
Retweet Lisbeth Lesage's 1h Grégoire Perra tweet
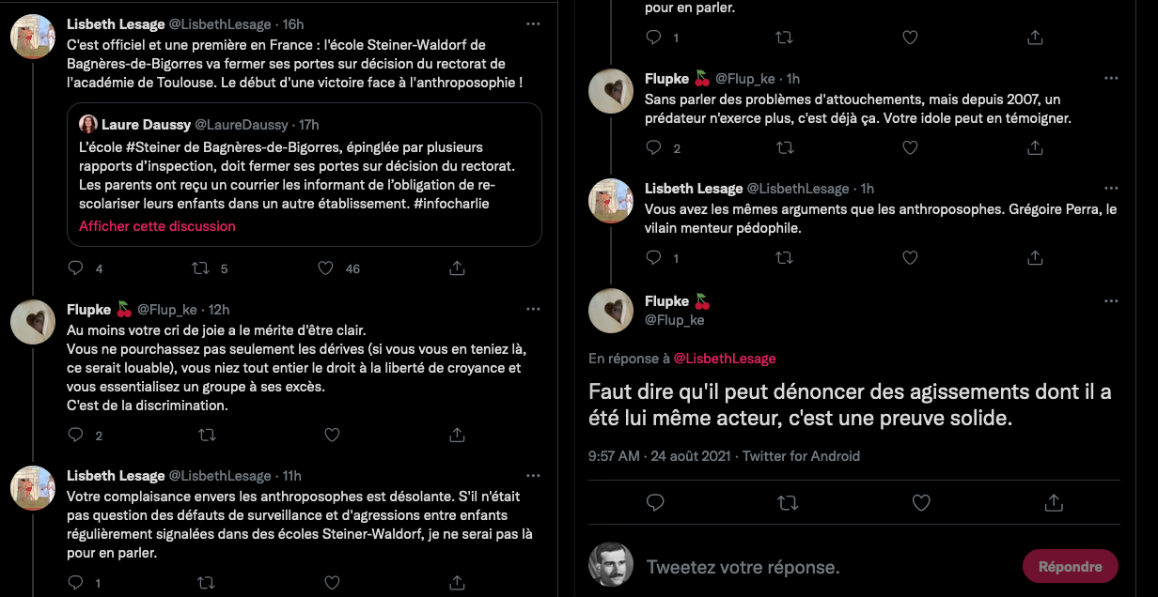pos(783,256)
